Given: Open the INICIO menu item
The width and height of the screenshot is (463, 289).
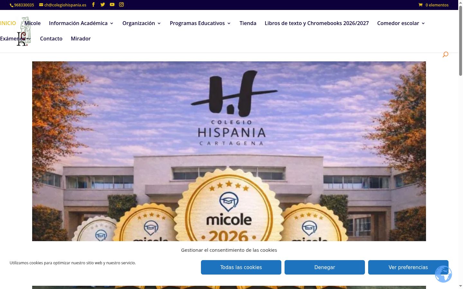Looking at the screenshot, I should [8, 23].
